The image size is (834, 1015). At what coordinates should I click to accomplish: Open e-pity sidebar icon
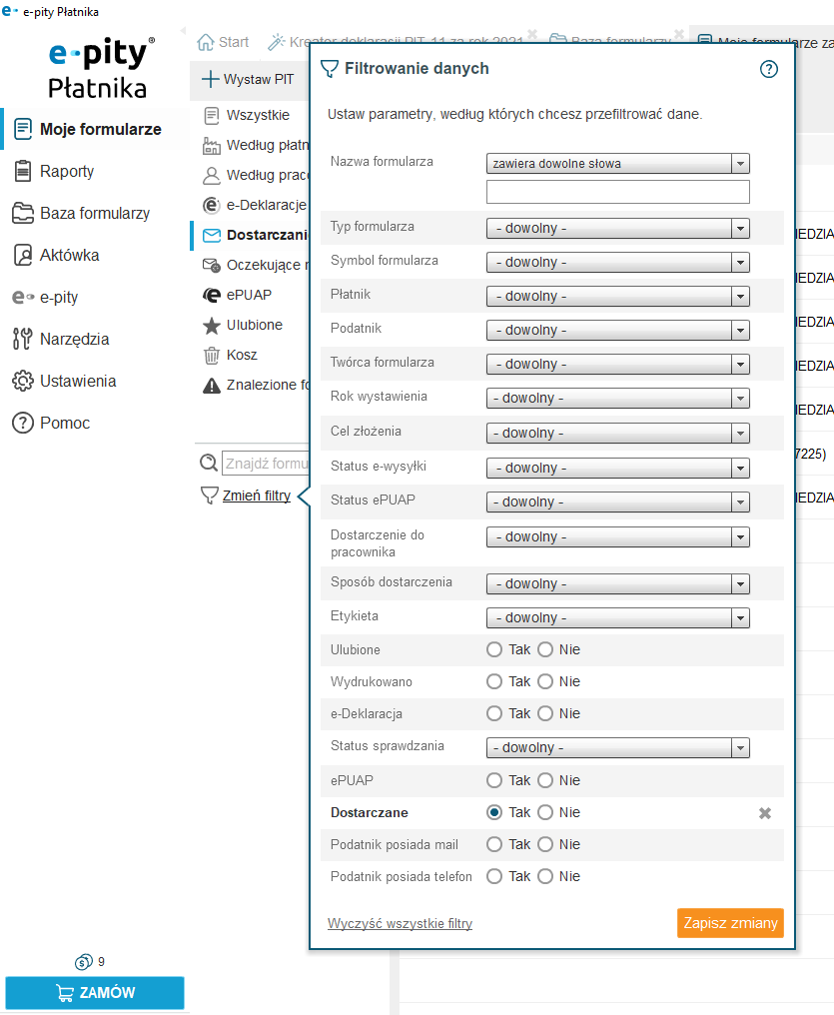point(23,297)
